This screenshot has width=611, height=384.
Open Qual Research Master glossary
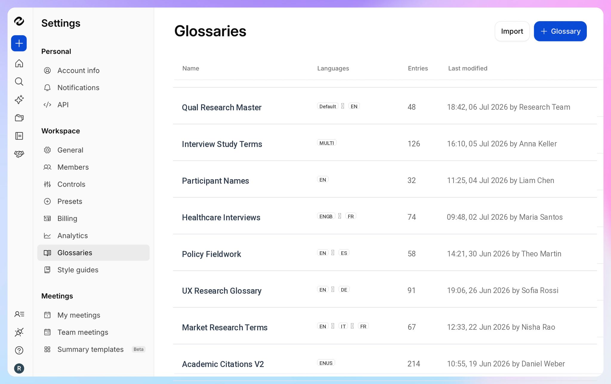pos(222,107)
